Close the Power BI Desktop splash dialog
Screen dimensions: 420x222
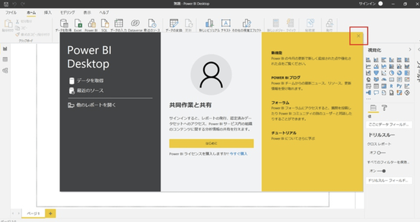coord(358,36)
